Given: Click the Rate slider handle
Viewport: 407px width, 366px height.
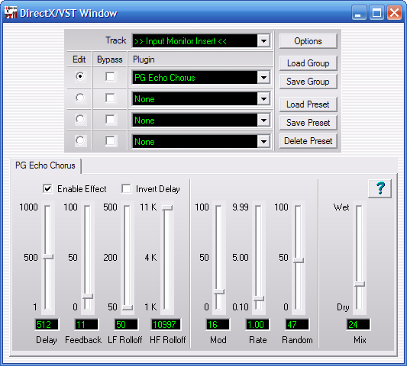Looking at the screenshot, I should click(259, 298).
